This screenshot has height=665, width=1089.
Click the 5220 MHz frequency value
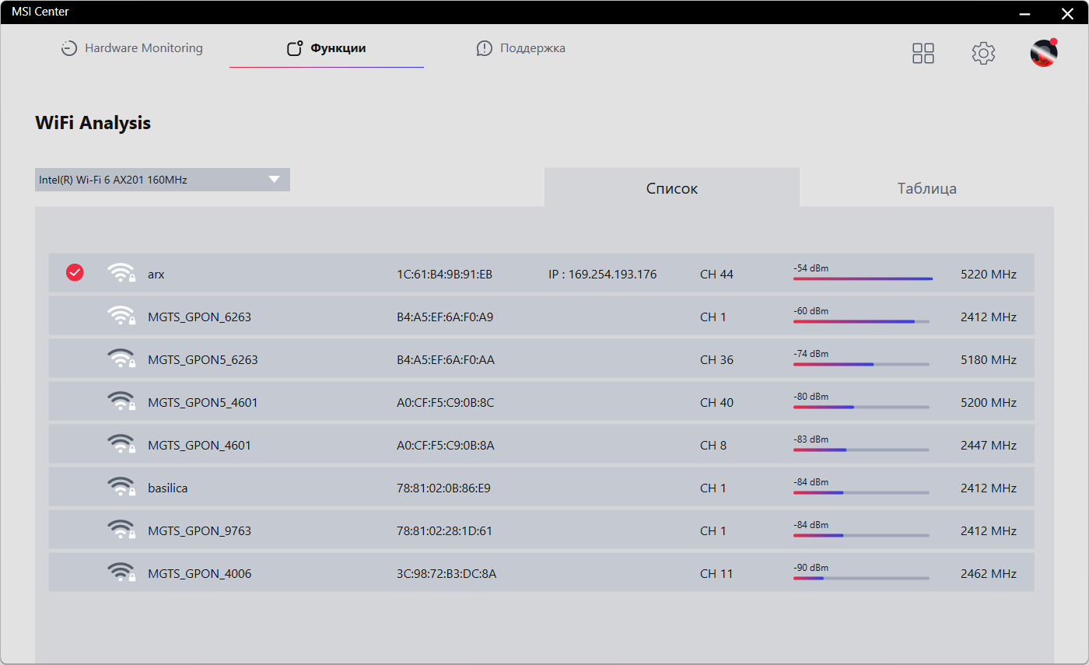tap(989, 275)
